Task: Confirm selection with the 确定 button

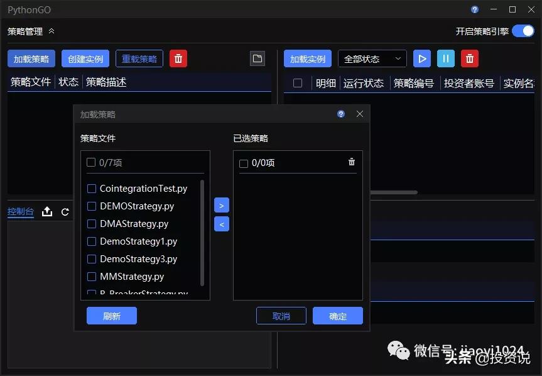Action: coord(337,316)
